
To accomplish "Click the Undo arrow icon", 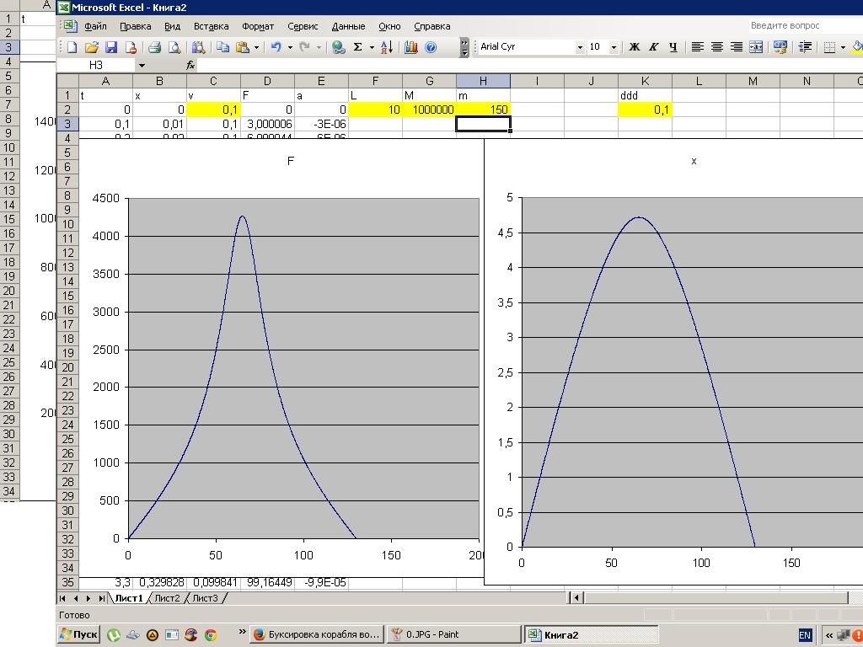I will pos(276,47).
